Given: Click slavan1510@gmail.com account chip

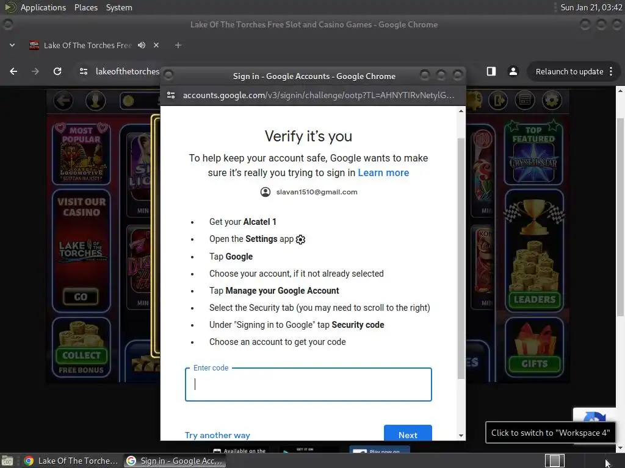Looking at the screenshot, I should click(308, 192).
